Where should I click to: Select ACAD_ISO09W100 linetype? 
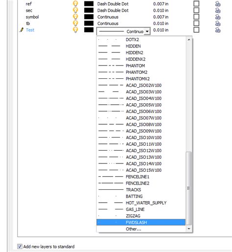tap(141, 131)
